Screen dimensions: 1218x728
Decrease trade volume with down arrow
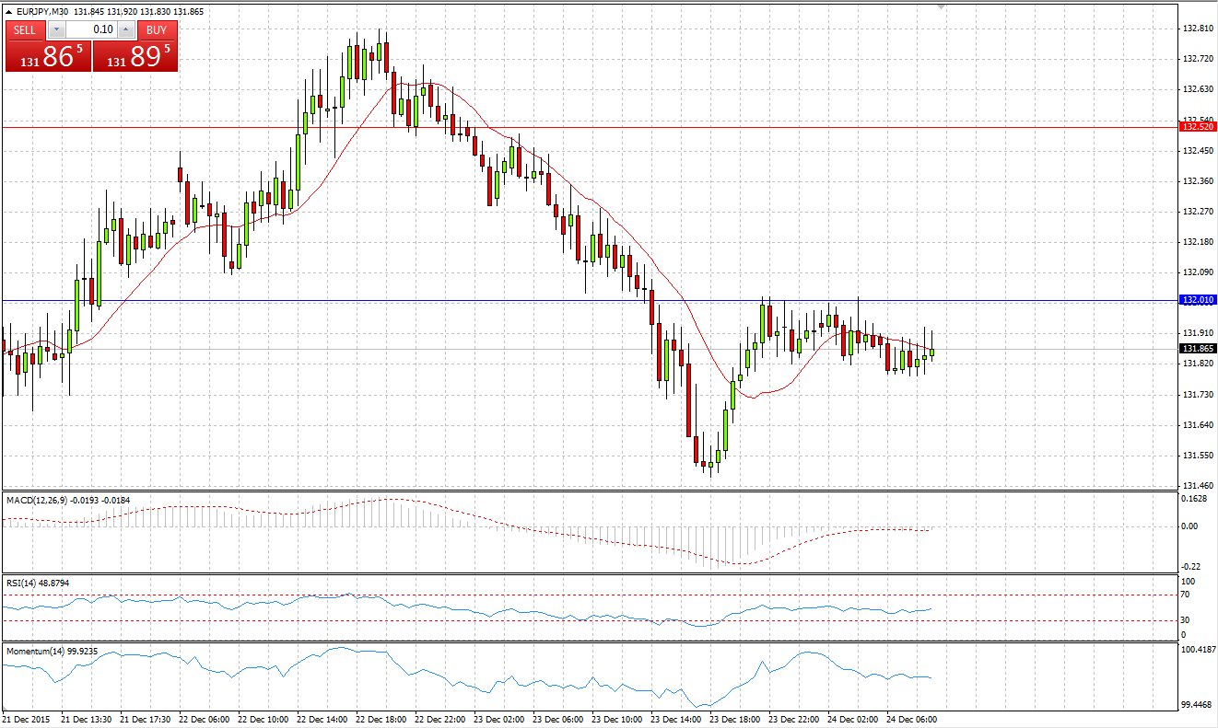click(x=56, y=29)
